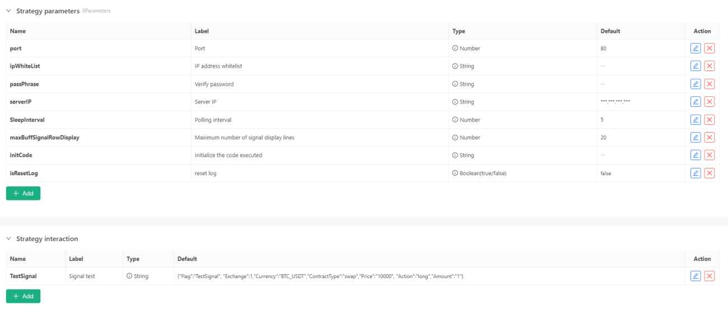The width and height of the screenshot is (728, 319).
Task: Edit the maxBuffSignalRowDisplay parameter
Action: click(696, 137)
